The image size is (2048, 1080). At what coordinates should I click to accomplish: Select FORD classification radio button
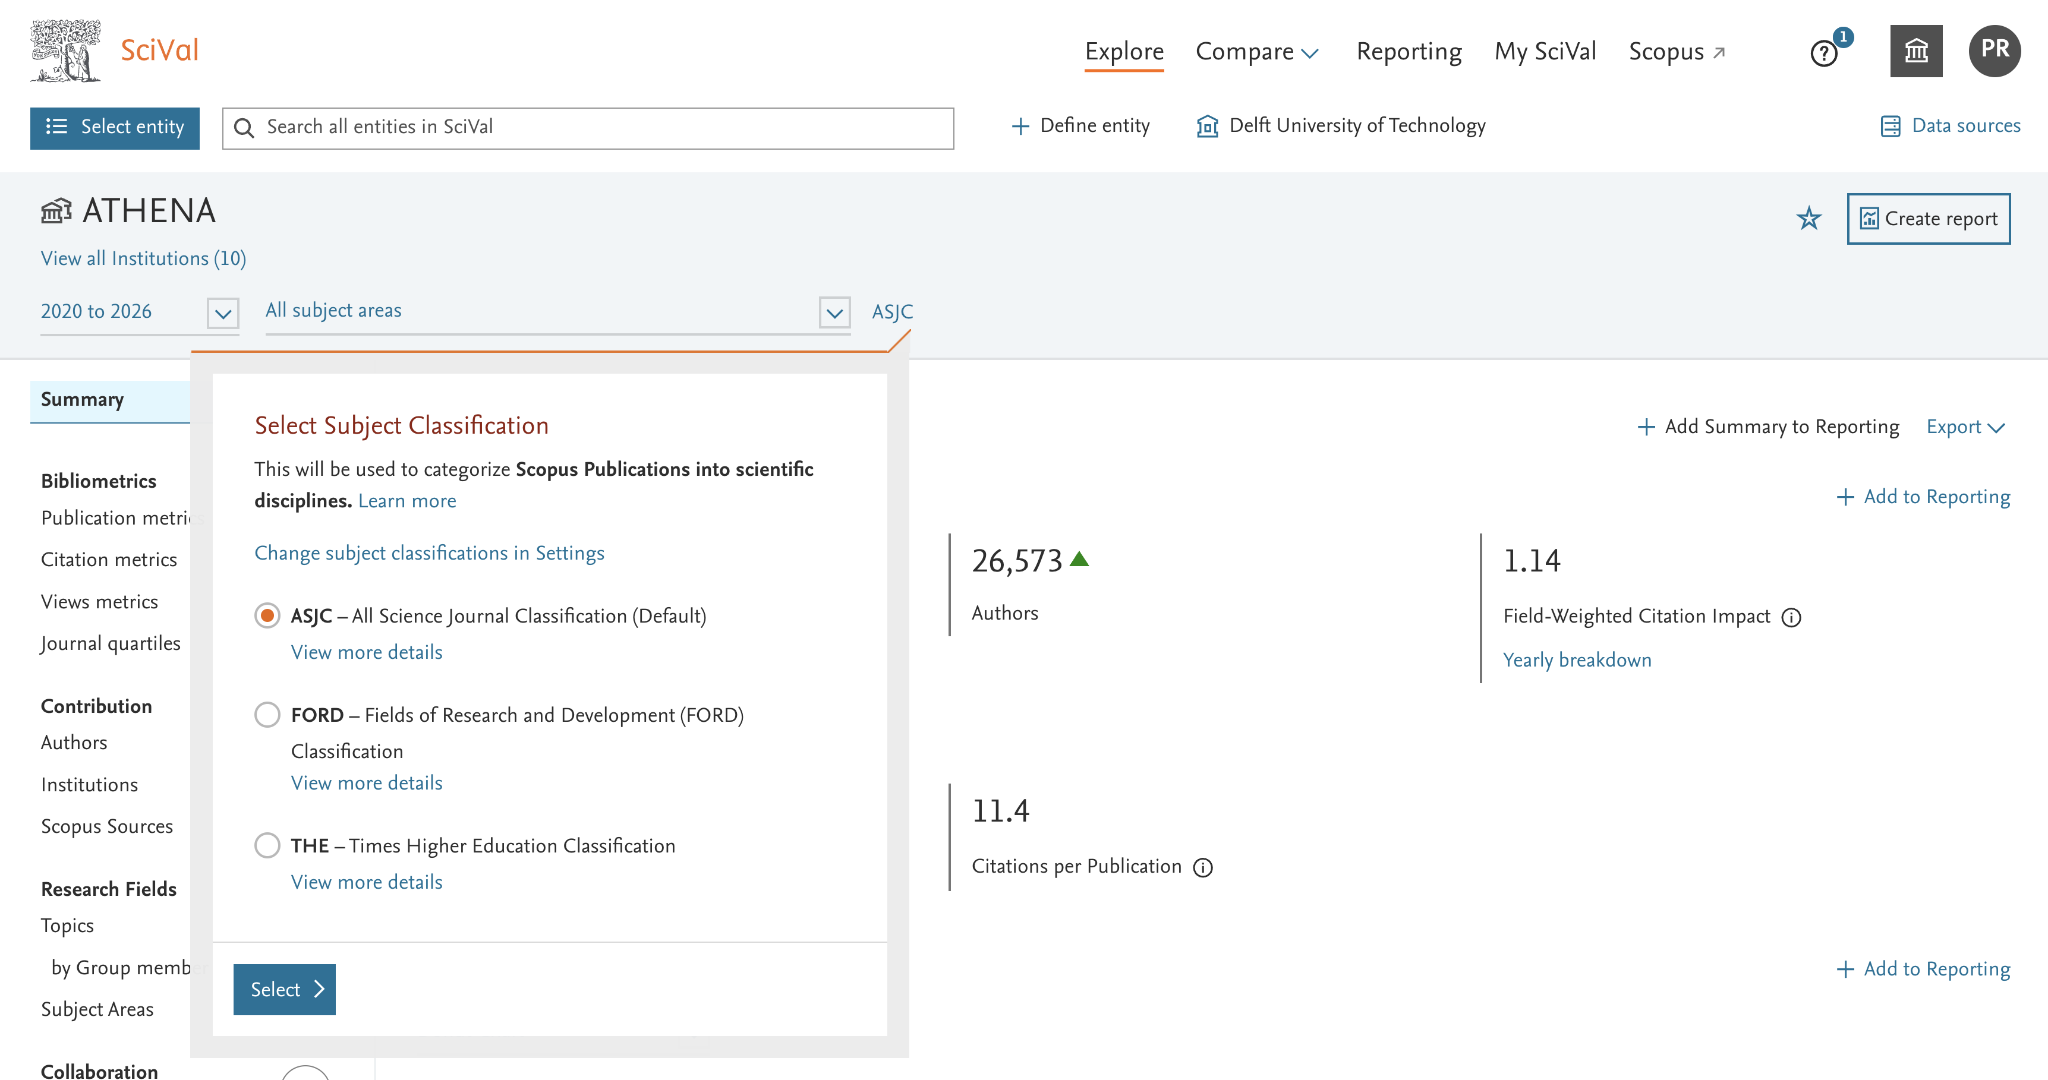pos(267,715)
